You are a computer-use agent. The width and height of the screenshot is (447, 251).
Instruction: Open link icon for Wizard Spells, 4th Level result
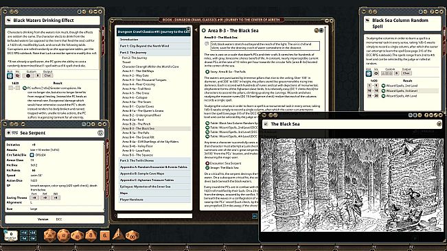(383, 96)
